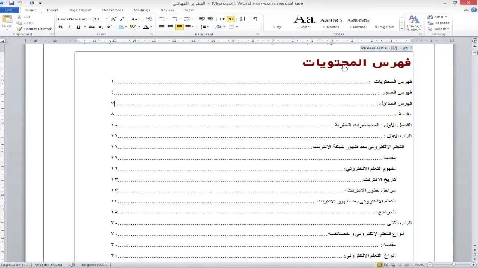The width and height of the screenshot is (478, 268).
Task: Open Text Effects glowing A icon
Action: 122,27
